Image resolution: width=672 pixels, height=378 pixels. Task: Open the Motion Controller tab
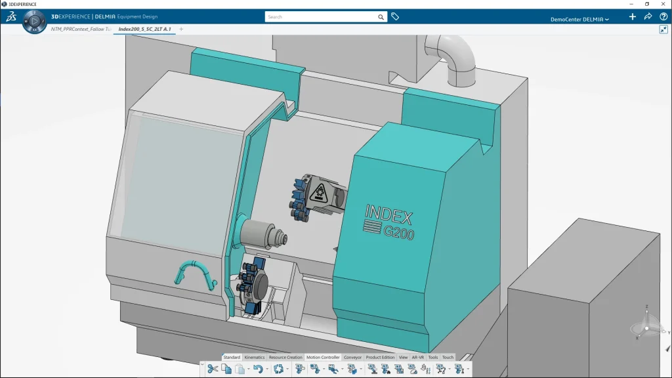click(323, 358)
